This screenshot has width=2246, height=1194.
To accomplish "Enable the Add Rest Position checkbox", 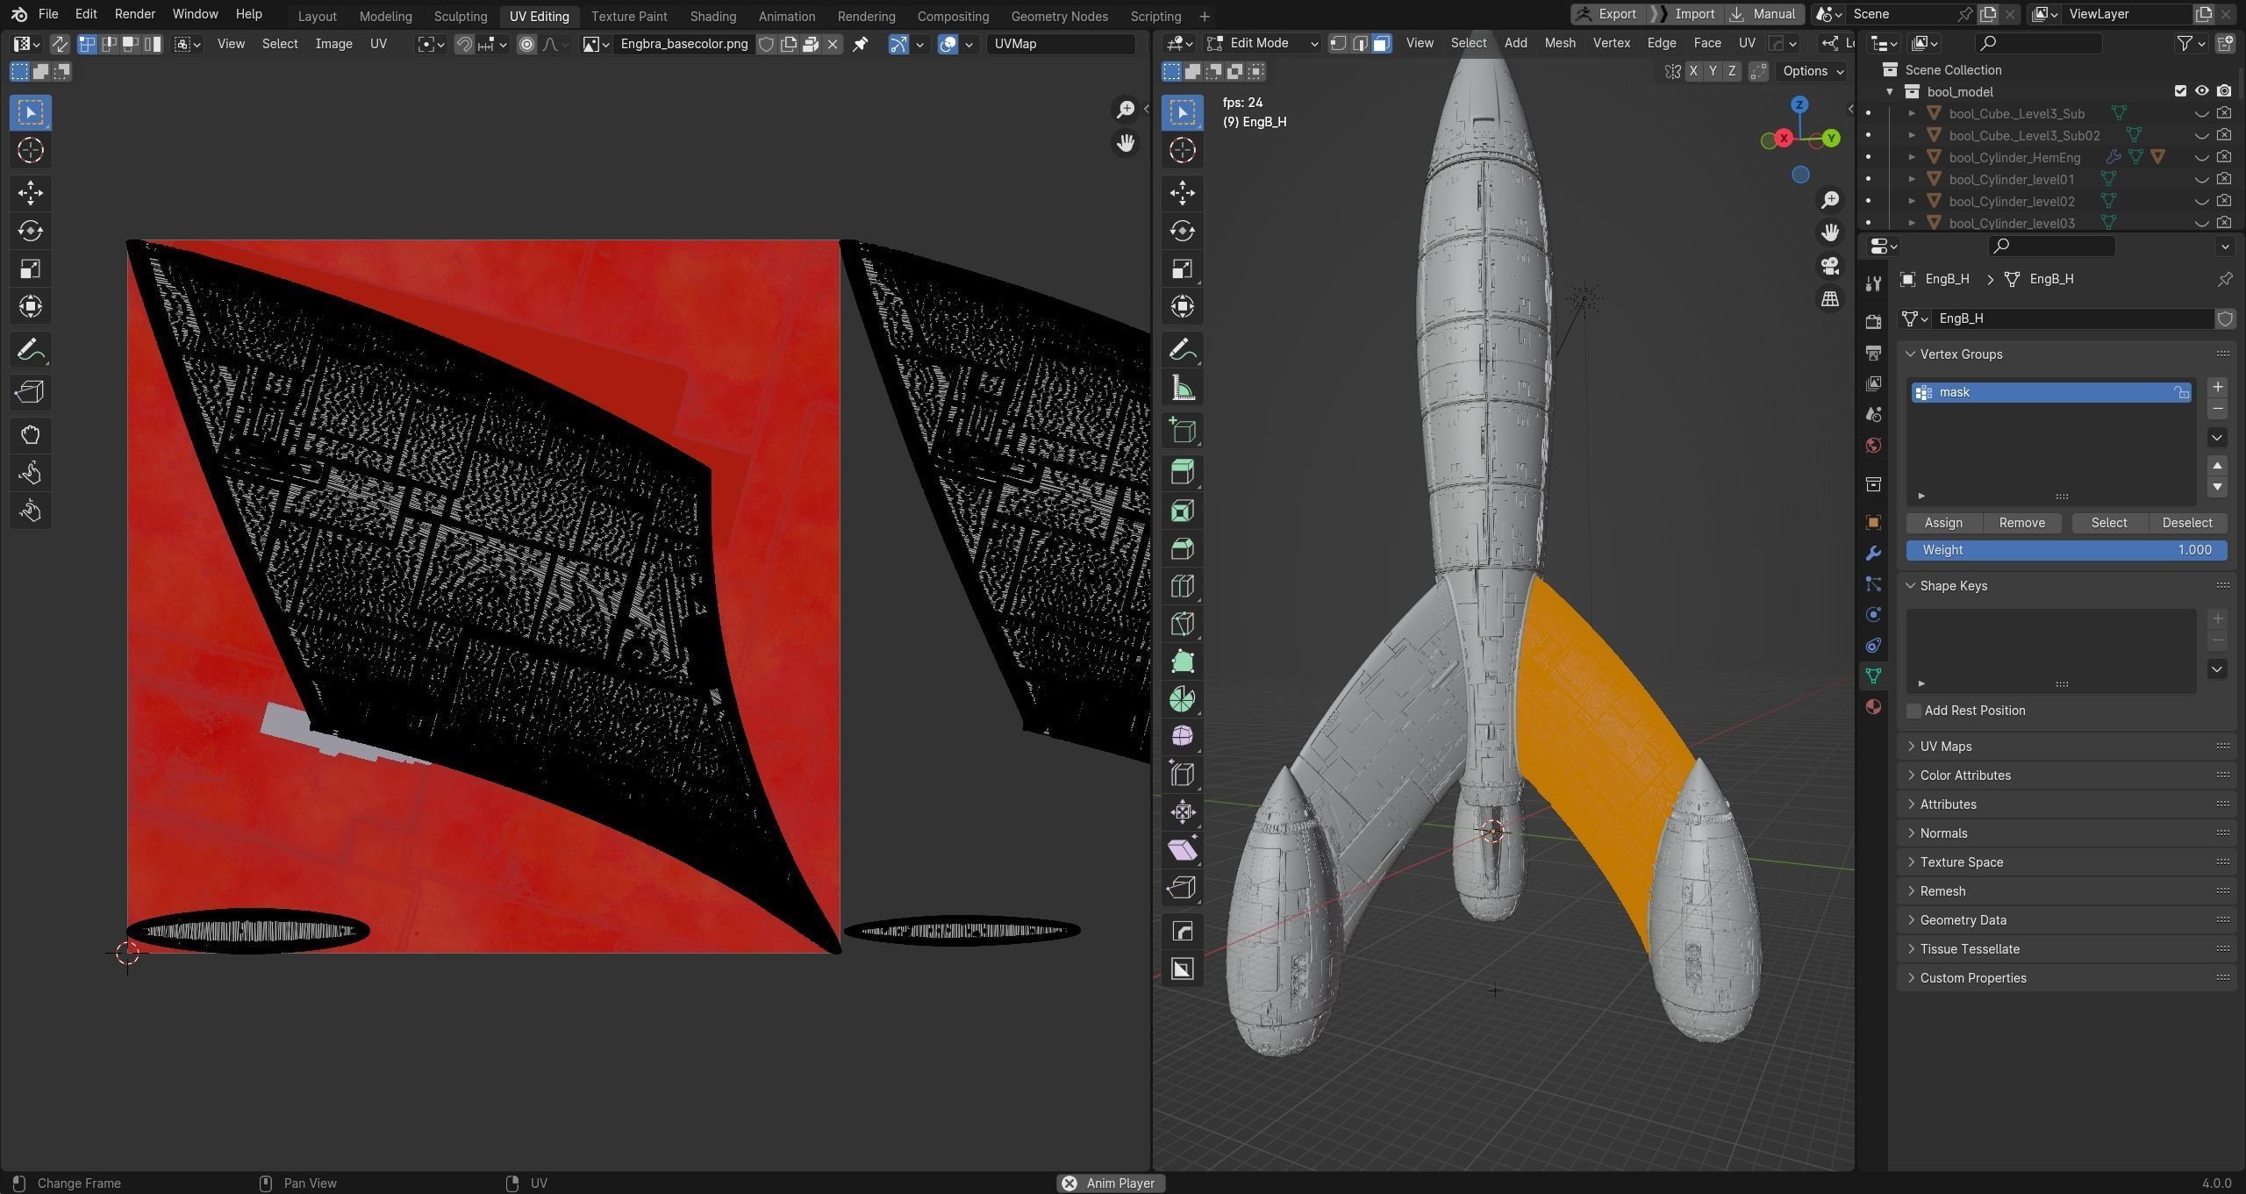I will 1914,711.
